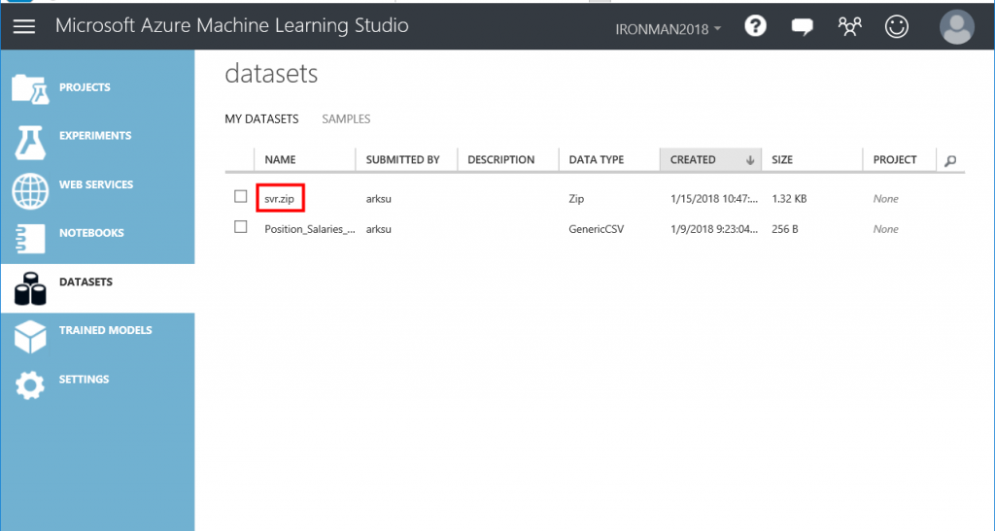995x531 pixels.
Task: Select the svr.zip row checkbox
Action: 241,196
